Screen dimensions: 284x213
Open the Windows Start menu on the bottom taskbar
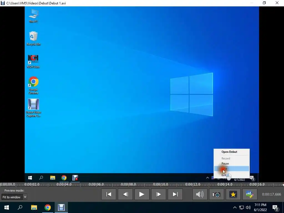[x=7, y=207]
